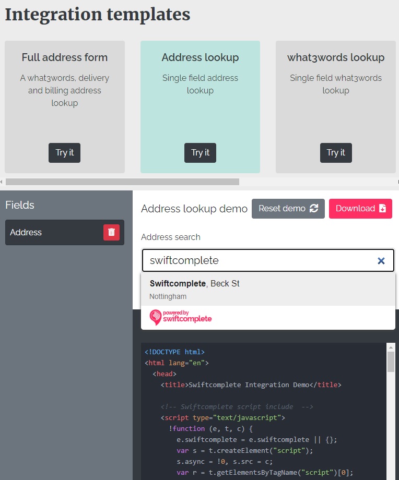Select the Swiftcomplete, Beck St suggestion
The width and height of the screenshot is (399, 480).
click(x=268, y=289)
